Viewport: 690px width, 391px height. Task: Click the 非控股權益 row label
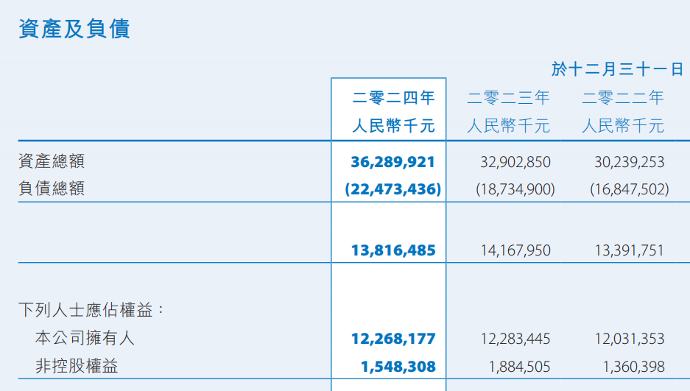click(77, 366)
